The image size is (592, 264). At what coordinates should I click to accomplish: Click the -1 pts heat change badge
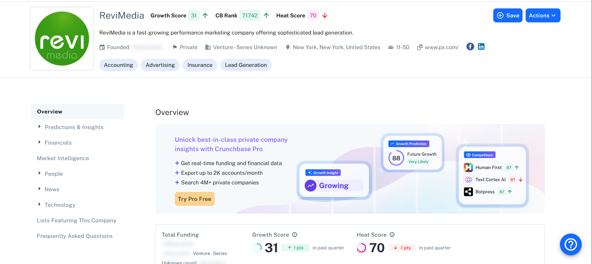402,248
